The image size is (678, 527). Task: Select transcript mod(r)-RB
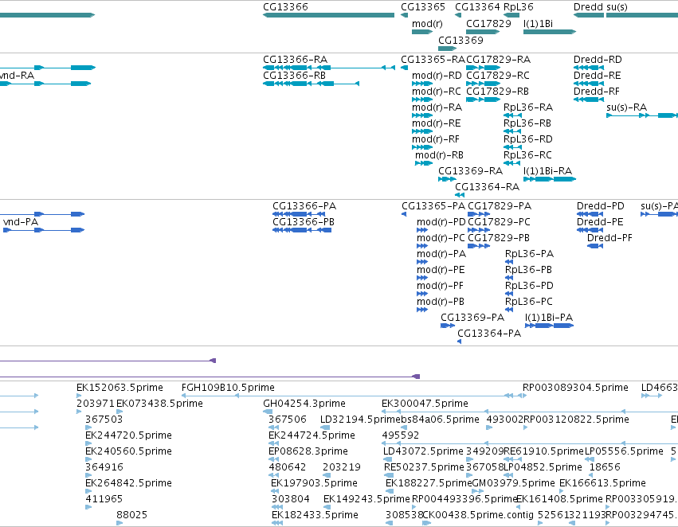439,155
